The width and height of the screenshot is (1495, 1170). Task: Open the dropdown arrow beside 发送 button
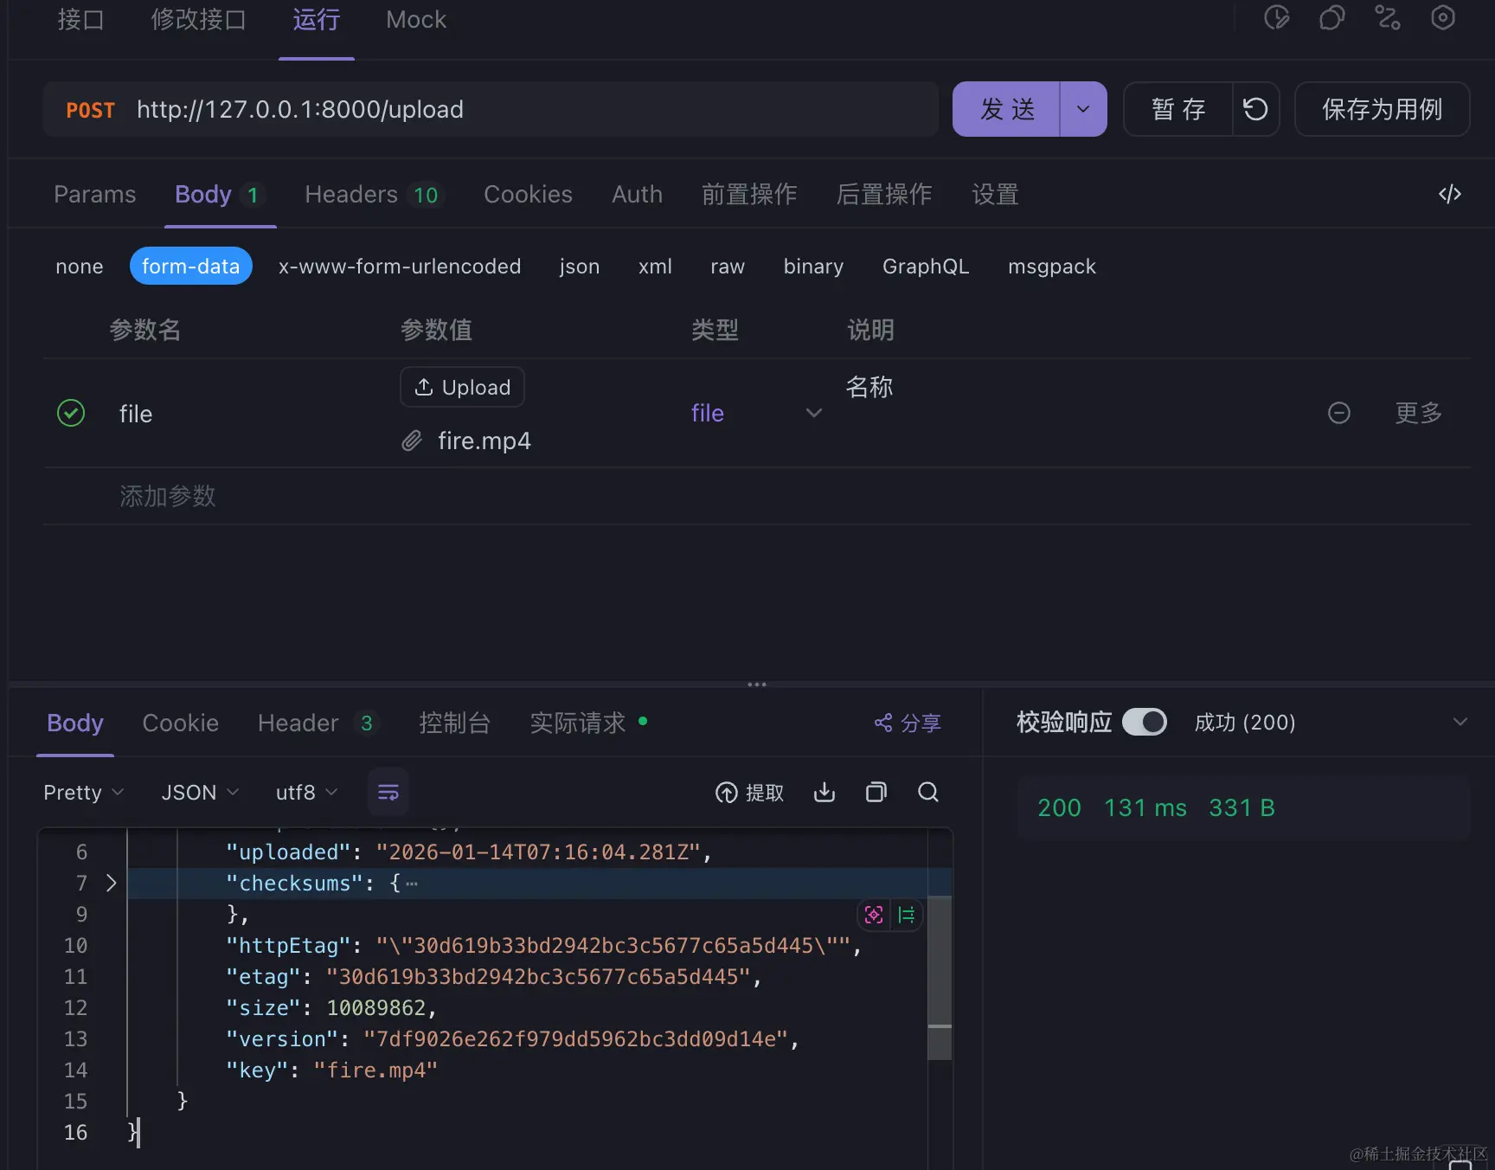1083,109
